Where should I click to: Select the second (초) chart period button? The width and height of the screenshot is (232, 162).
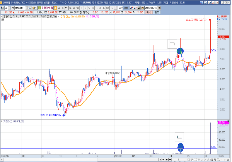pos(74,8)
